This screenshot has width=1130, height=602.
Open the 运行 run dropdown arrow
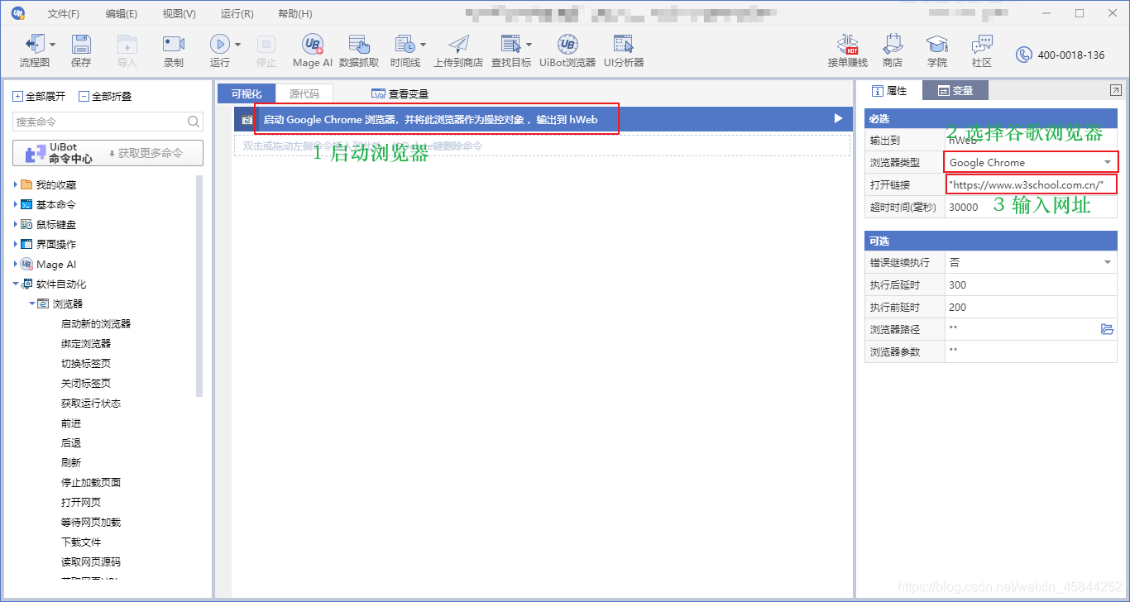coord(237,45)
